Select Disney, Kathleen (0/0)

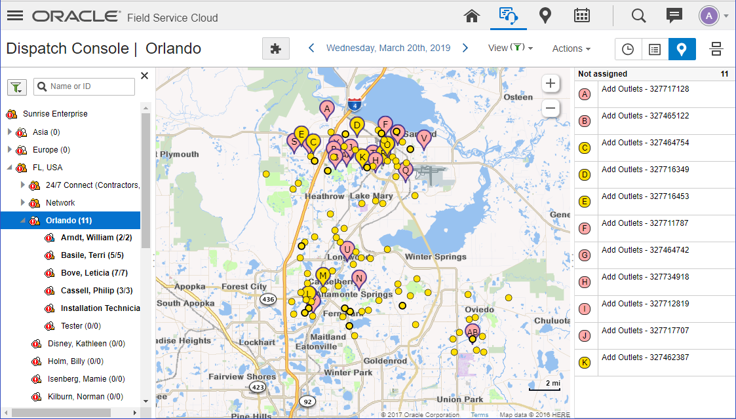pos(87,344)
